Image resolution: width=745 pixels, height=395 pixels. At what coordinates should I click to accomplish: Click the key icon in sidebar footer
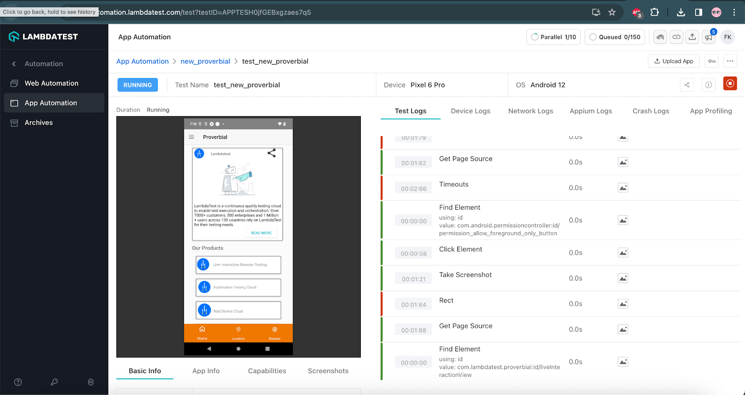tap(54, 382)
